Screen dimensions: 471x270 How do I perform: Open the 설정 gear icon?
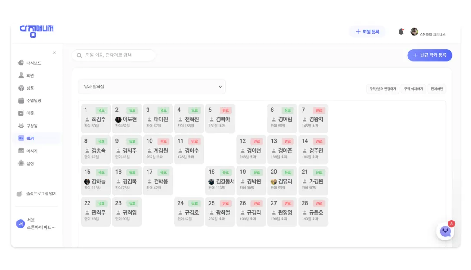[x=21, y=163]
